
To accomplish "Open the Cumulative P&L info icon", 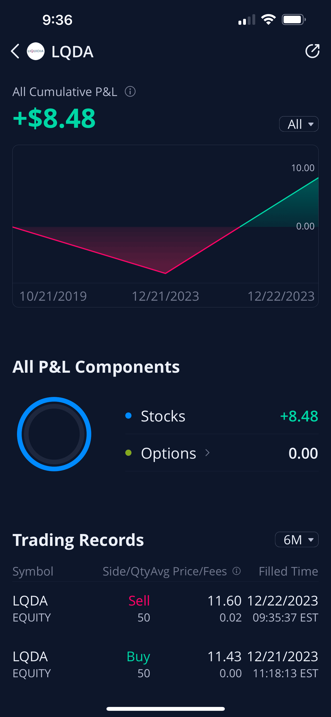I will pyautogui.click(x=130, y=92).
